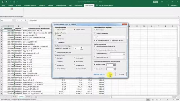Click the Отмена button in the dialog
The height and width of the screenshot is (101, 180).
121,74
